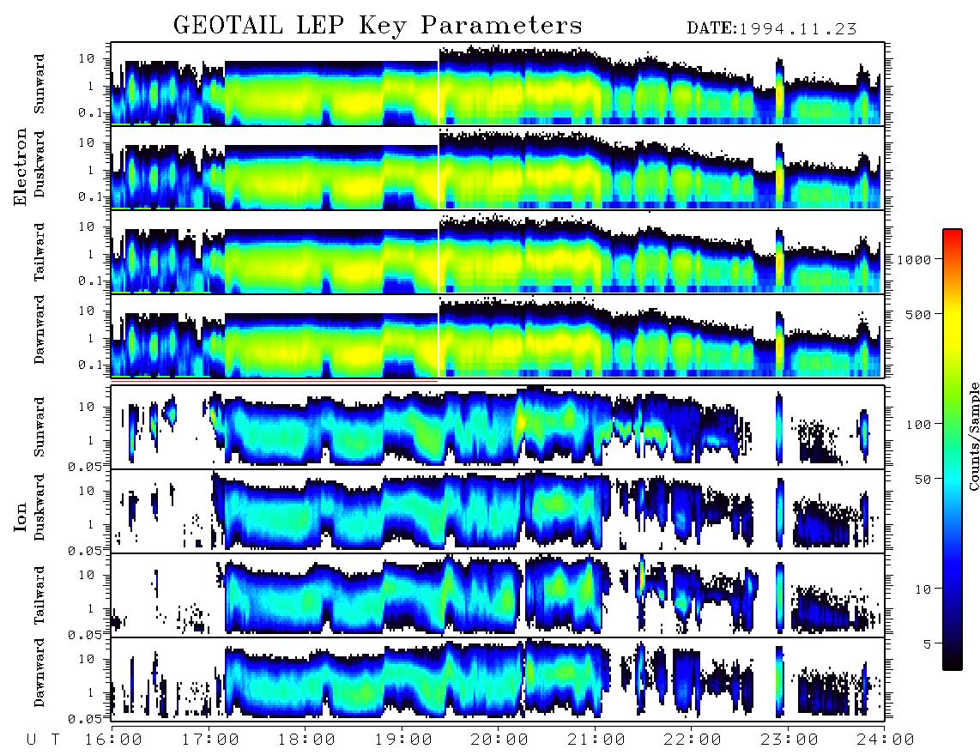
Task: Click the 18:00 time tick label
Action: [306, 740]
